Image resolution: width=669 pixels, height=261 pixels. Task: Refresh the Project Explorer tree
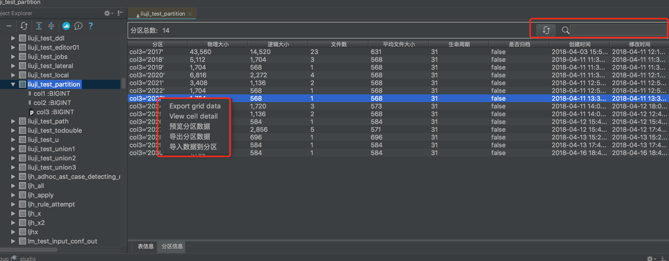[24, 26]
